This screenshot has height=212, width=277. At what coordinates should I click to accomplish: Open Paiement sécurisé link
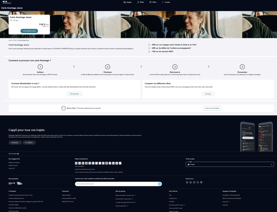pyautogui.click(x=13, y=166)
